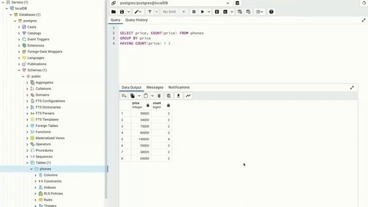Select the Foreign Data Wrappers tree item
Image resolution: width=368 pixels, height=207 pixels.
(45, 52)
